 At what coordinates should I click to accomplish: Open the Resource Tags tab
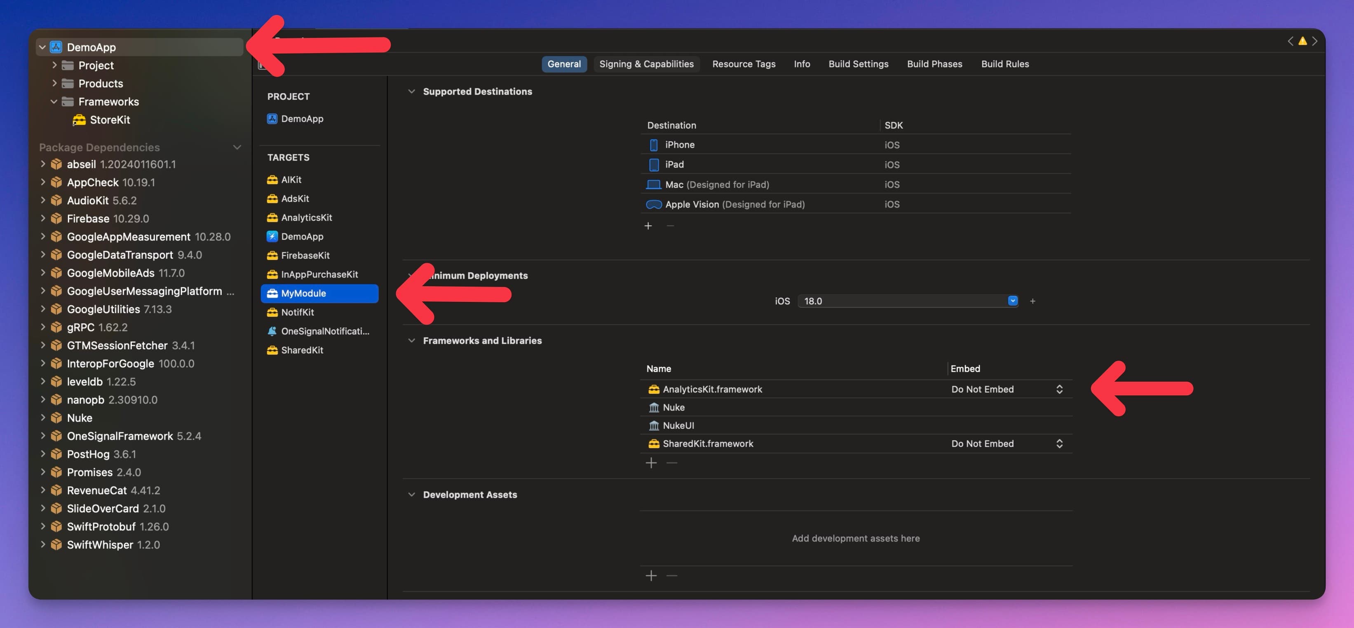pos(743,64)
